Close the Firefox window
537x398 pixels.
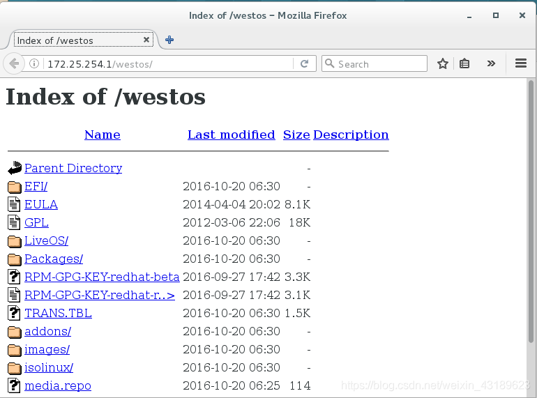point(522,15)
